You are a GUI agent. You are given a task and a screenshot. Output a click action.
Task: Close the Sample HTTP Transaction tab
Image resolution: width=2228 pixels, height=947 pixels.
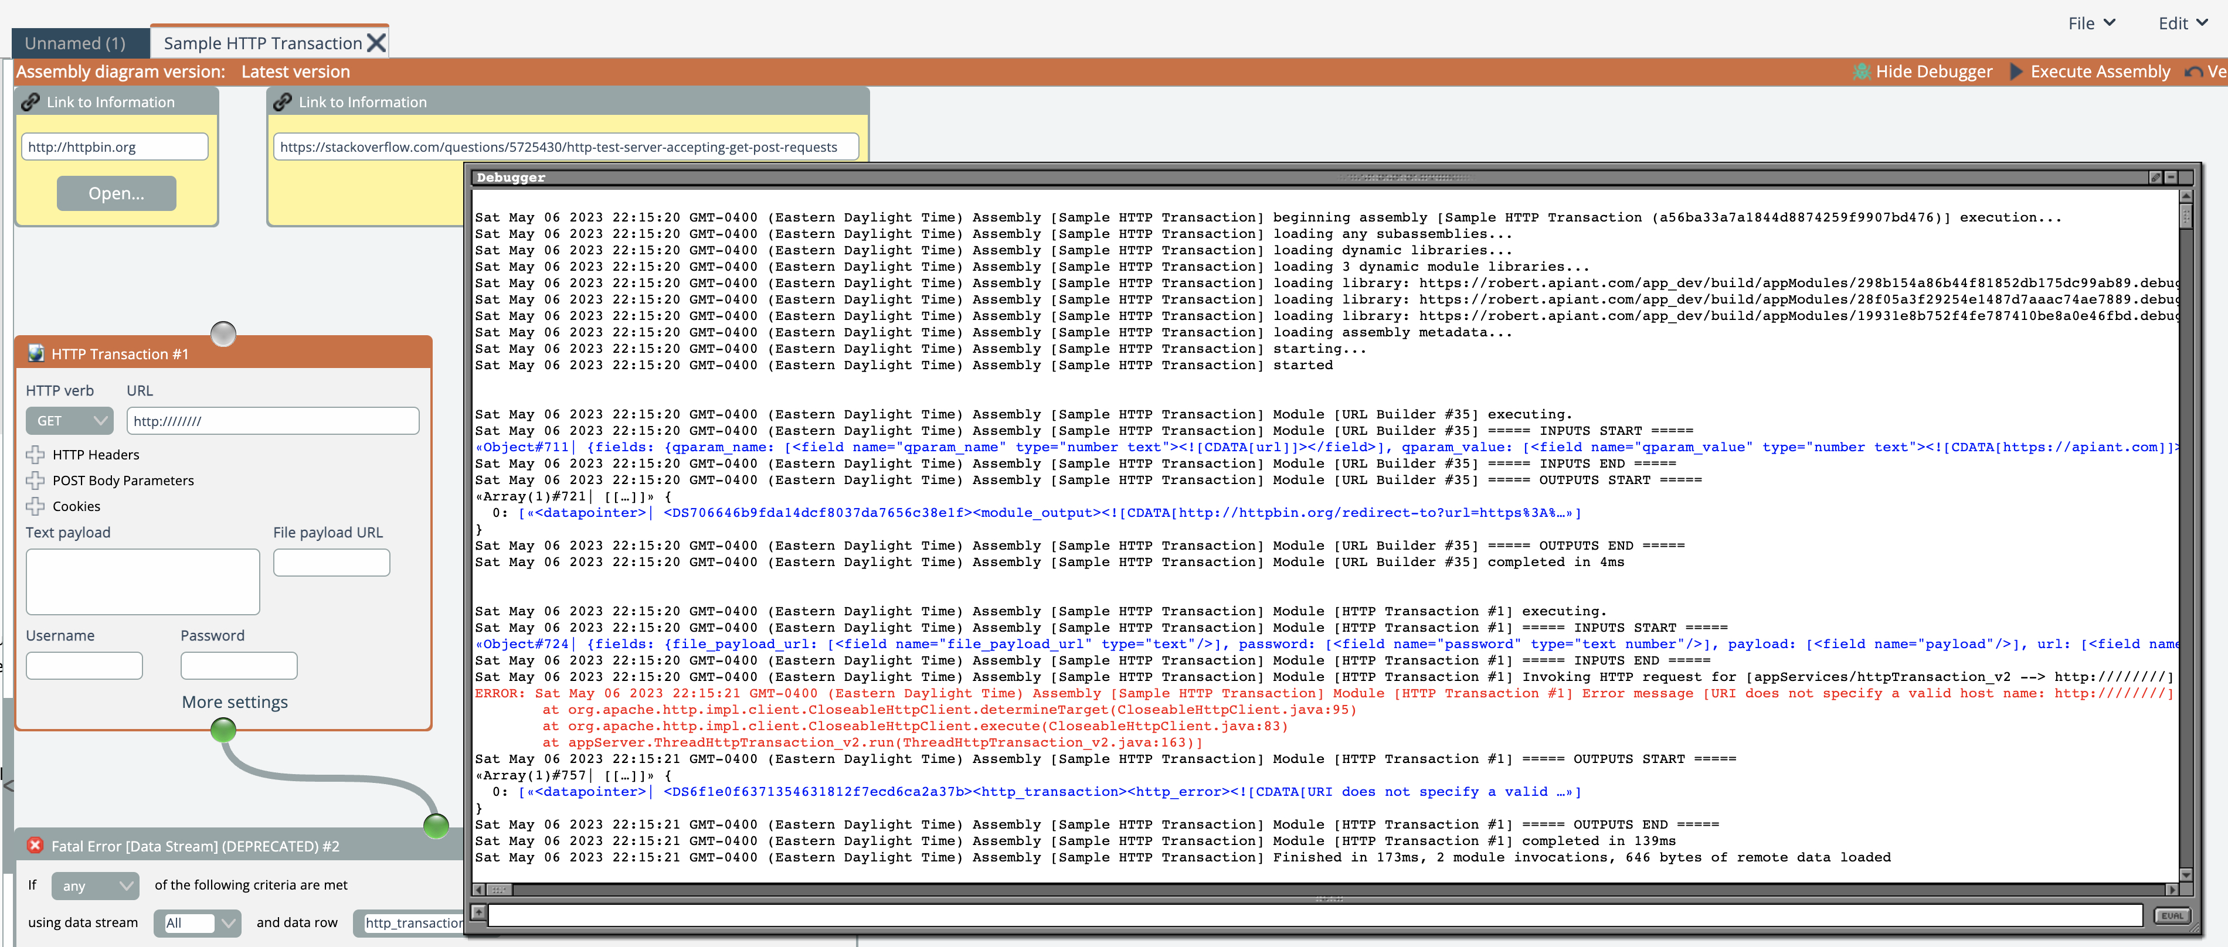click(376, 43)
